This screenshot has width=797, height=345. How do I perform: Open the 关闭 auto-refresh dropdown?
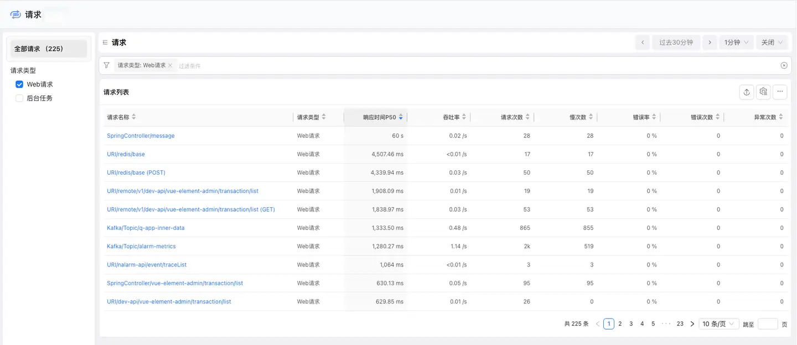[x=772, y=43]
